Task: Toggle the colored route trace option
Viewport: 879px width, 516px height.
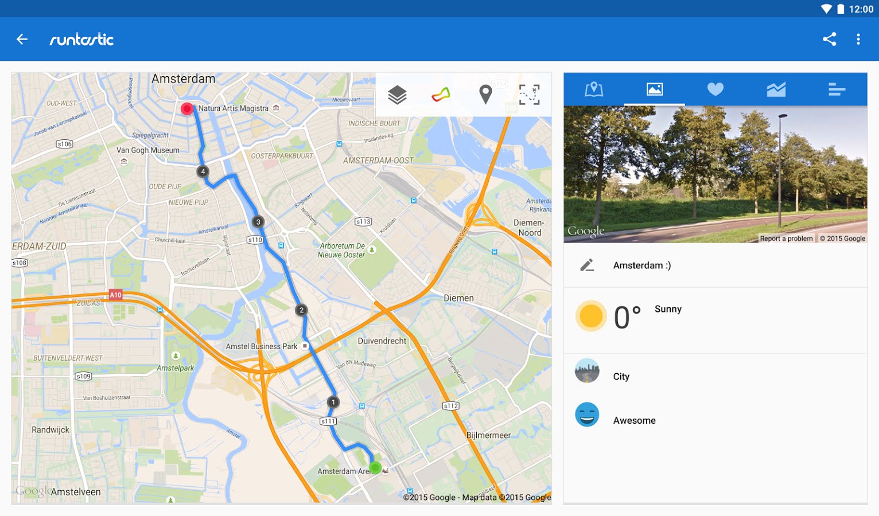Action: pyautogui.click(x=441, y=94)
